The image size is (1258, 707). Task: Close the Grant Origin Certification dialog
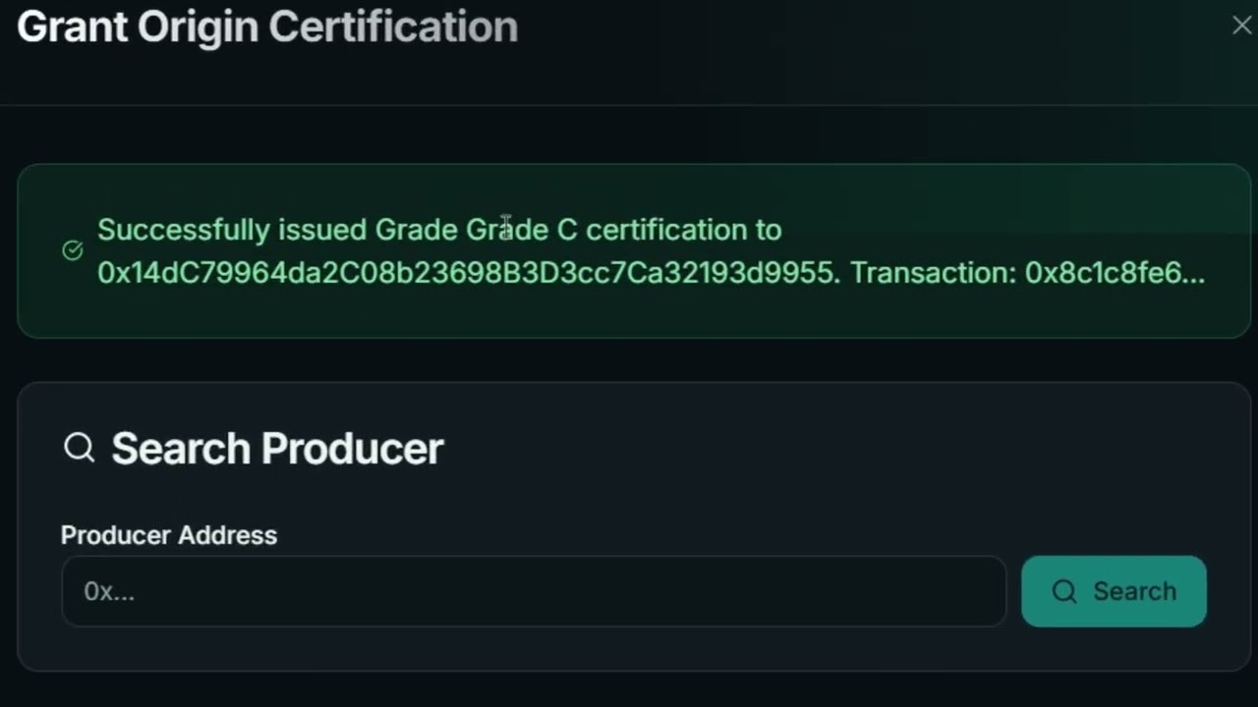tap(1241, 27)
